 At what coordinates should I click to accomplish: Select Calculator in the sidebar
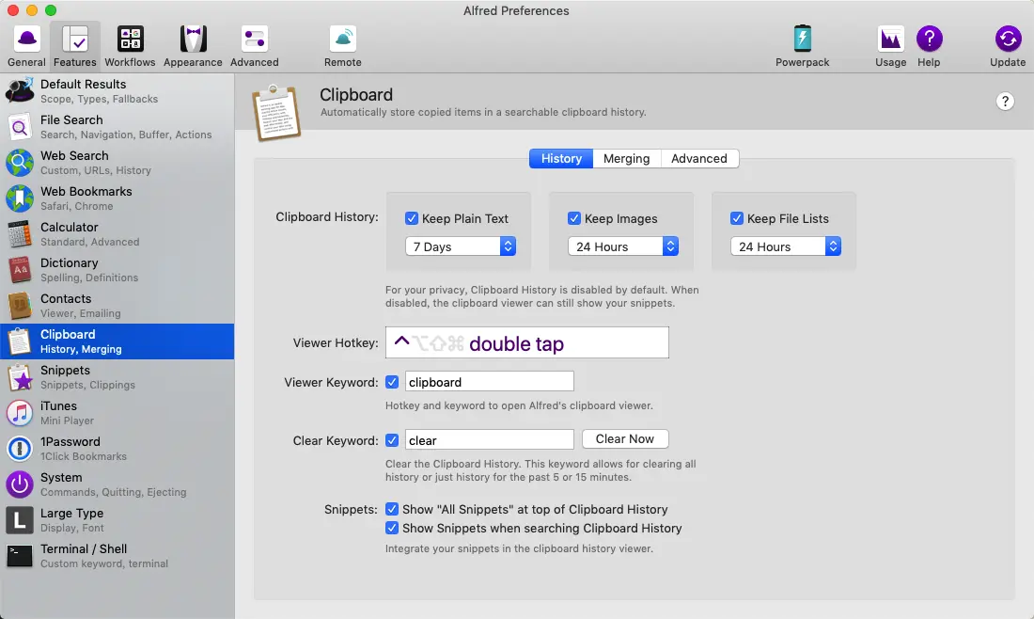[117, 233]
